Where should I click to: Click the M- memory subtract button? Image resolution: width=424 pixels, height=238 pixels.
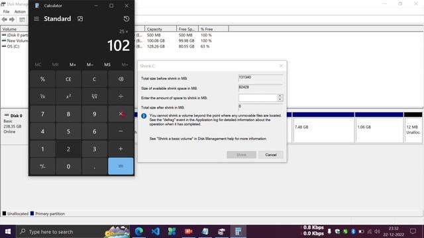(90, 65)
